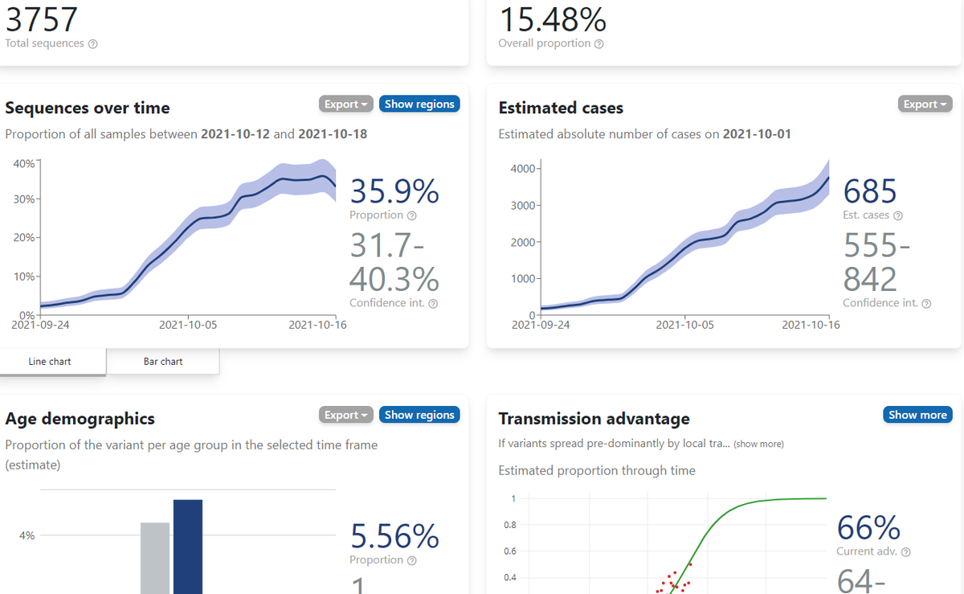Click help icon beside Current adv.
Image resolution: width=964 pixels, height=594 pixels.
[906, 552]
